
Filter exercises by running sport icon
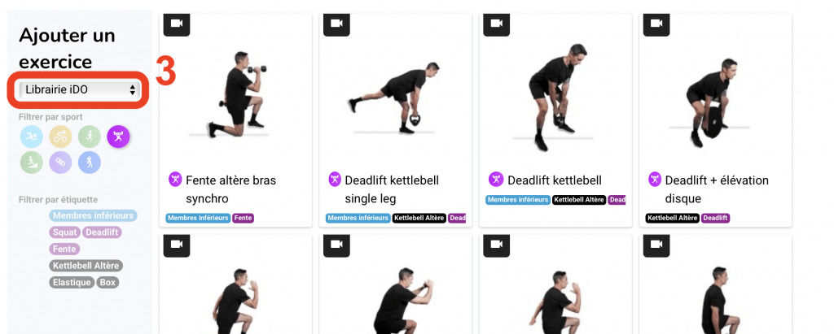point(90,137)
